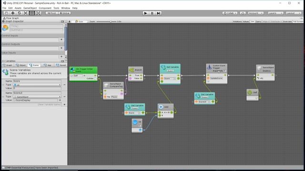The width and height of the screenshot is (305, 171).
Task: Open Type dropdown for Score variable
Action: click(x=37, y=85)
